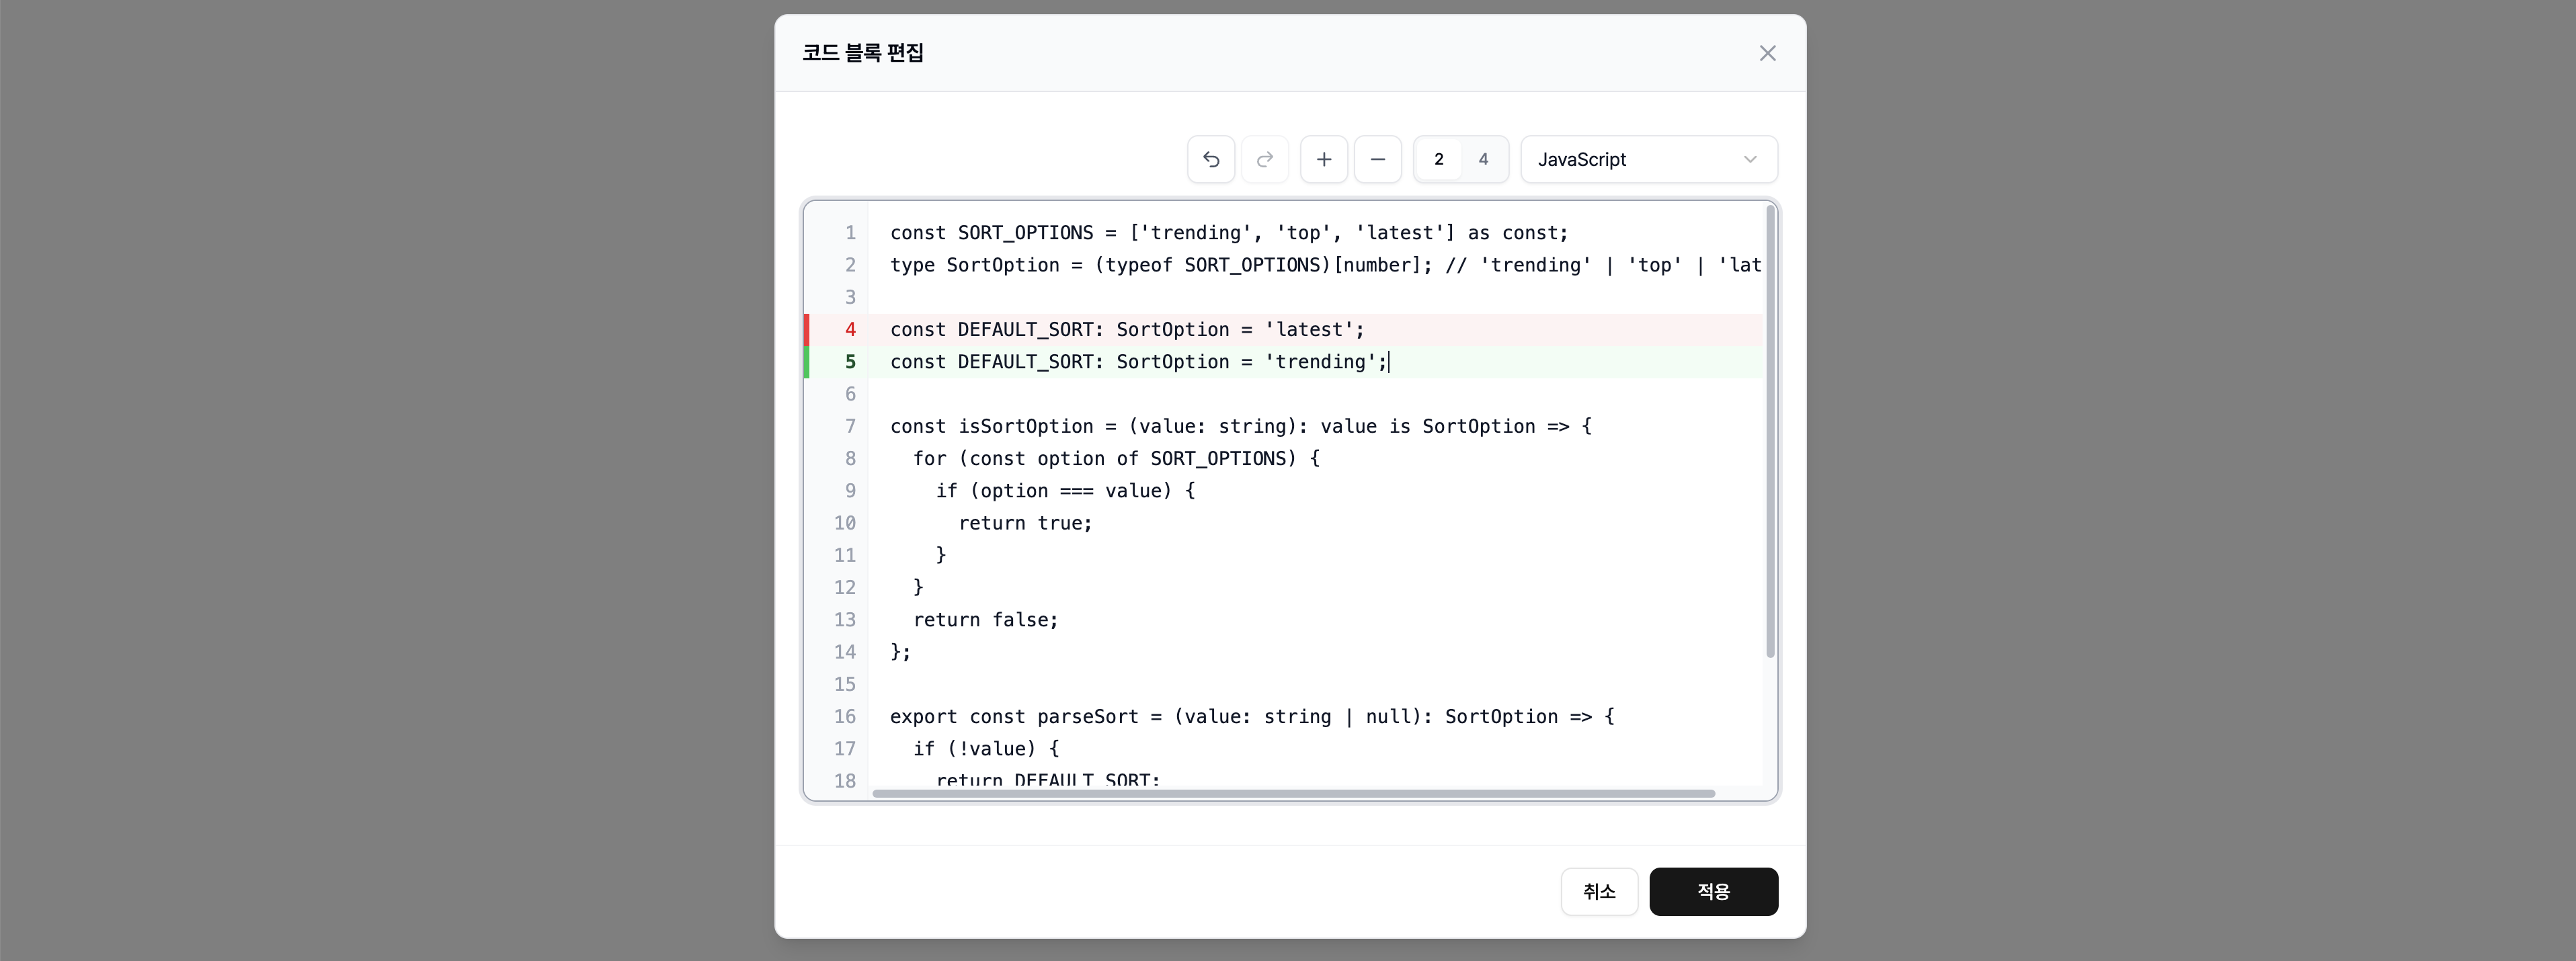This screenshot has width=2576, height=961.
Task: Click line number 4 in the gutter
Action: coord(850,329)
